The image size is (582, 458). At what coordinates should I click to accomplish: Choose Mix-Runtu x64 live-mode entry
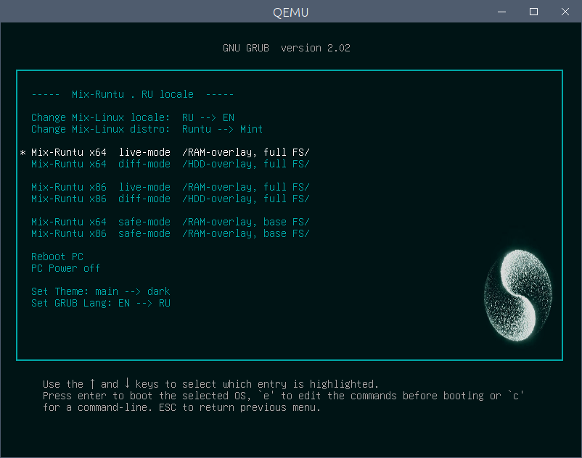170,152
